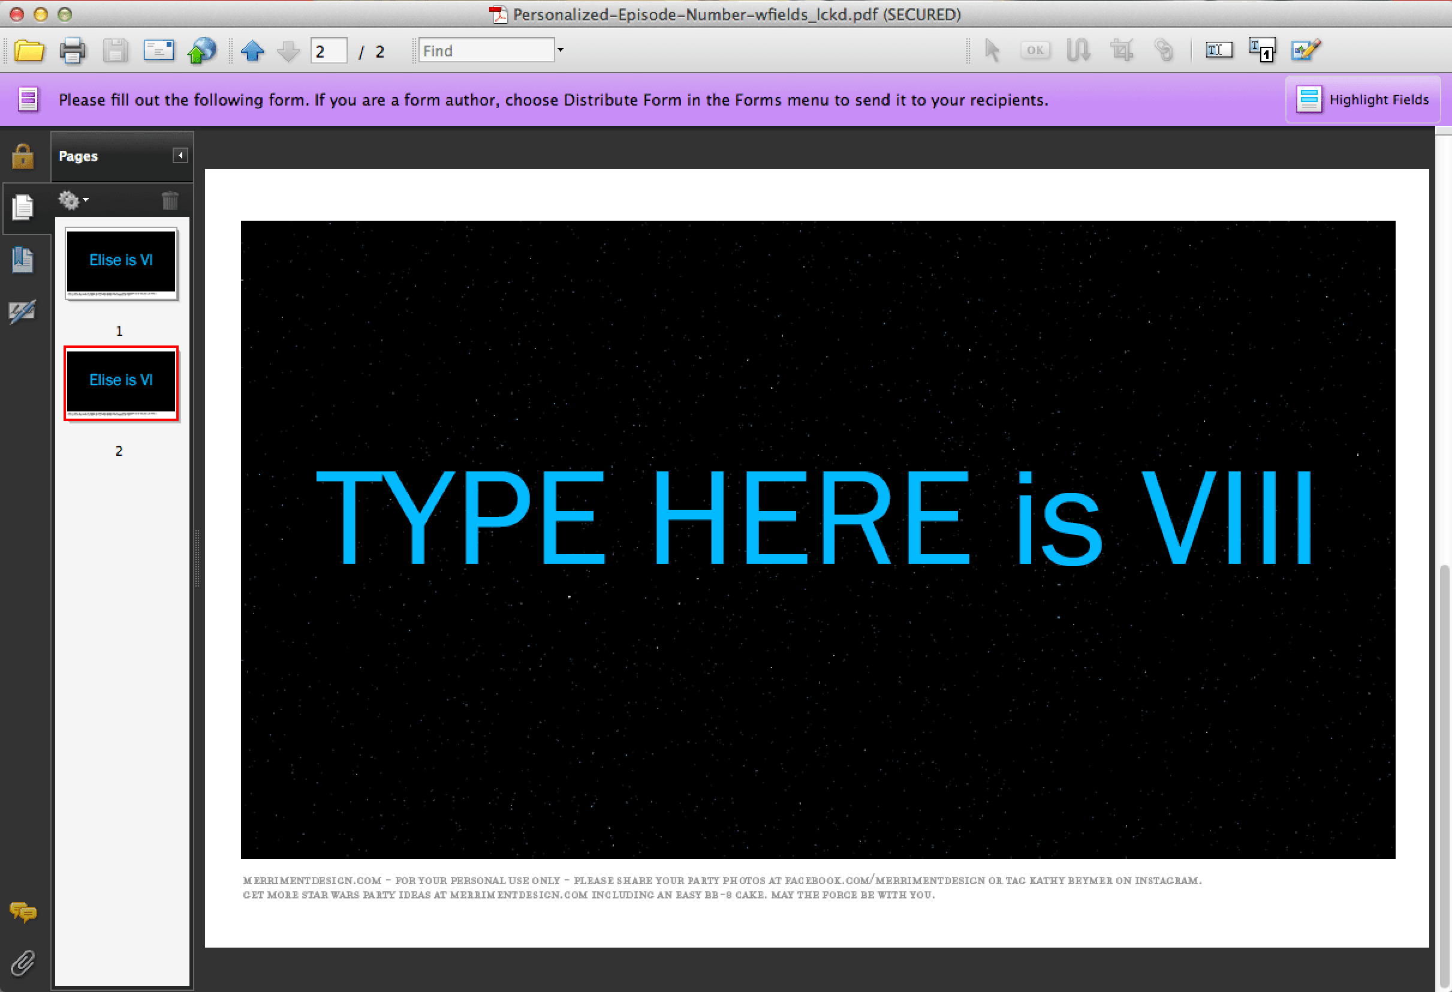Toggle Highlight Fields button
This screenshot has height=992, width=1452.
[1363, 100]
